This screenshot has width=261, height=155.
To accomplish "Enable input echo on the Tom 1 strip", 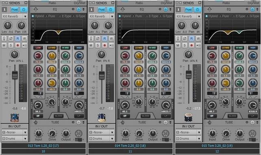I will [24, 45].
